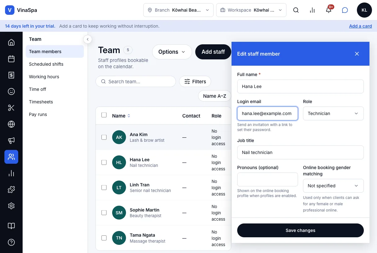The width and height of the screenshot is (377, 253).
Task: Open the Branch selector dropdown
Action: click(x=178, y=10)
